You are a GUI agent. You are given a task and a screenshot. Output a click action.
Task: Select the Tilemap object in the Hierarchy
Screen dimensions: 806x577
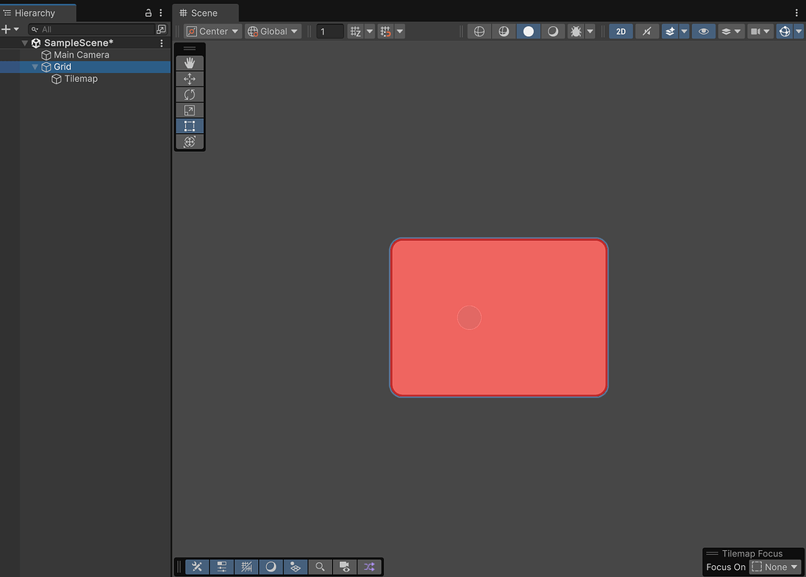pos(81,79)
